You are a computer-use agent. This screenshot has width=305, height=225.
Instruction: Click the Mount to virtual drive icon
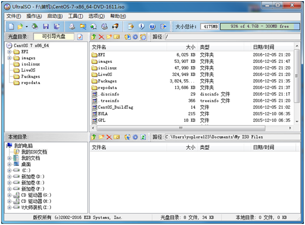coord(104,26)
